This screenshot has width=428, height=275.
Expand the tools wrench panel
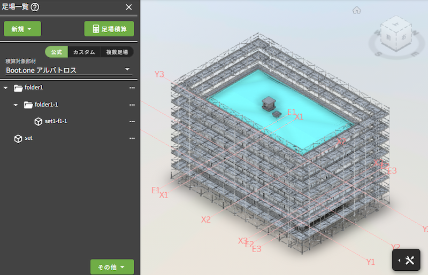tap(410, 261)
